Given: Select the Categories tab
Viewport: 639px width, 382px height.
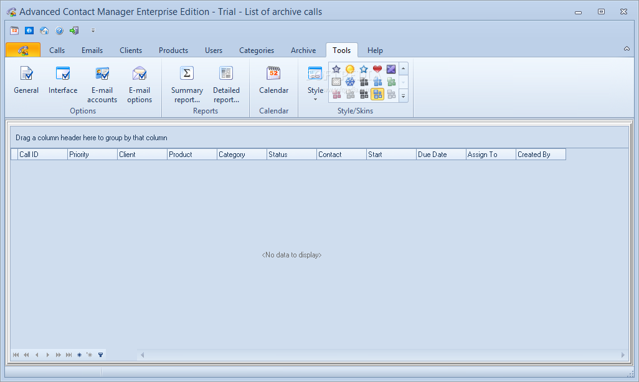Looking at the screenshot, I should pos(257,50).
